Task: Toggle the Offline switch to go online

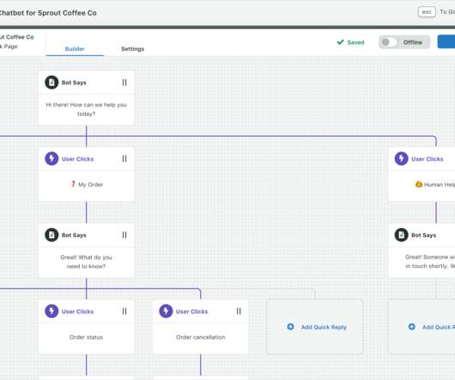Action: click(x=389, y=42)
